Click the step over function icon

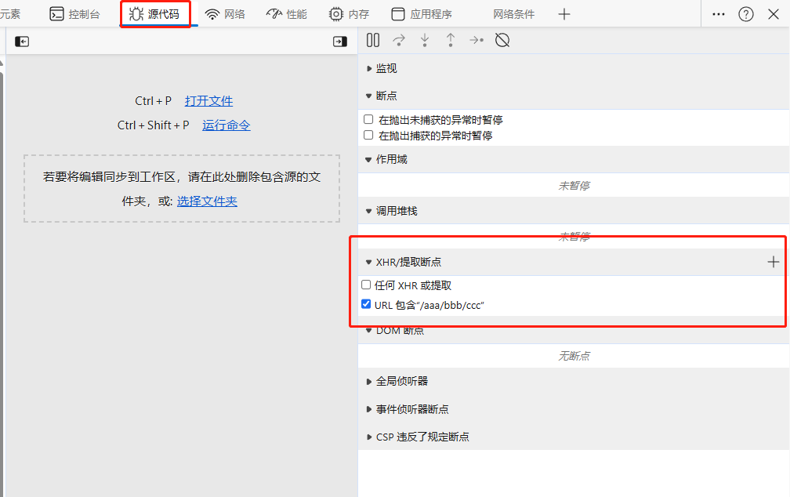(399, 40)
